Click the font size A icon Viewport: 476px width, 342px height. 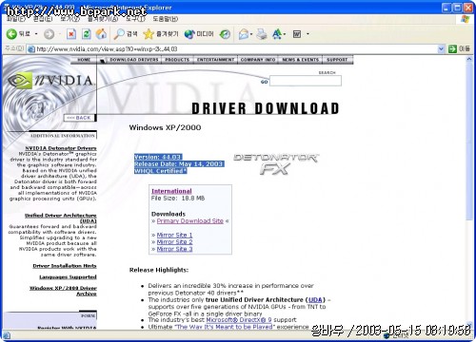click(277, 34)
